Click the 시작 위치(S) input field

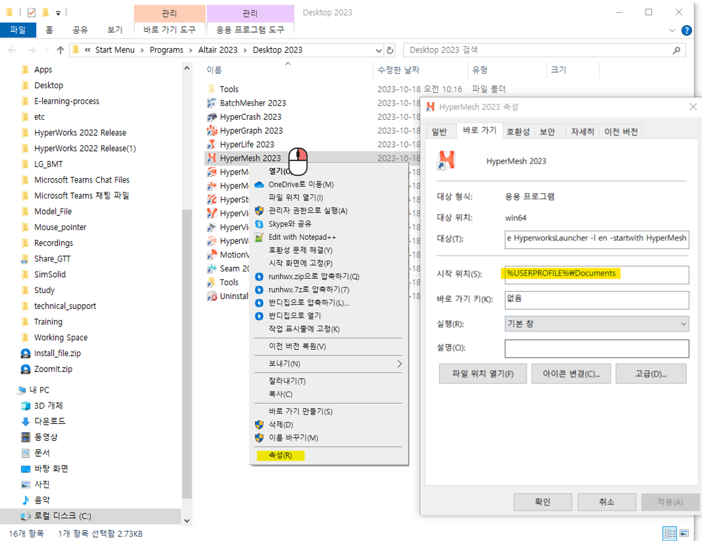pos(597,274)
